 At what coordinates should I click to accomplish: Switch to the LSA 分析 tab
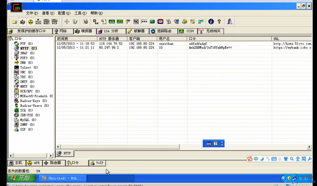(111, 31)
